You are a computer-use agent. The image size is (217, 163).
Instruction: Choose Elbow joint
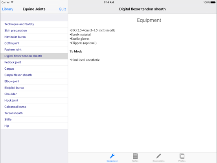(34, 81)
